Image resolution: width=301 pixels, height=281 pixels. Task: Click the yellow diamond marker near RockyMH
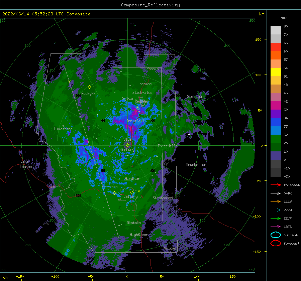point(89,87)
